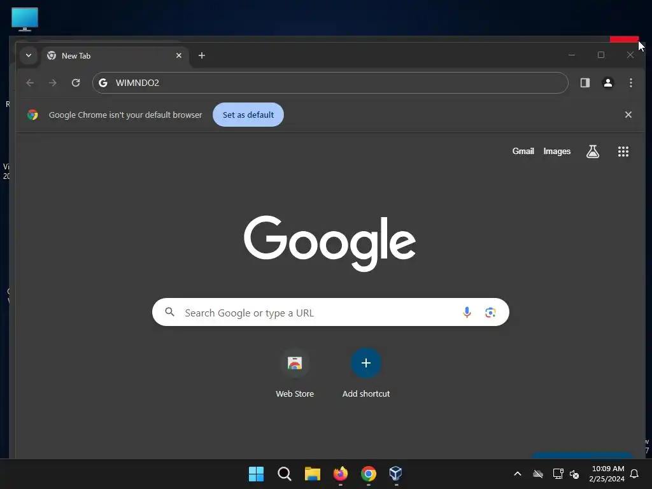Open the Web Store shortcut
The width and height of the screenshot is (652, 489).
(x=295, y=373)
